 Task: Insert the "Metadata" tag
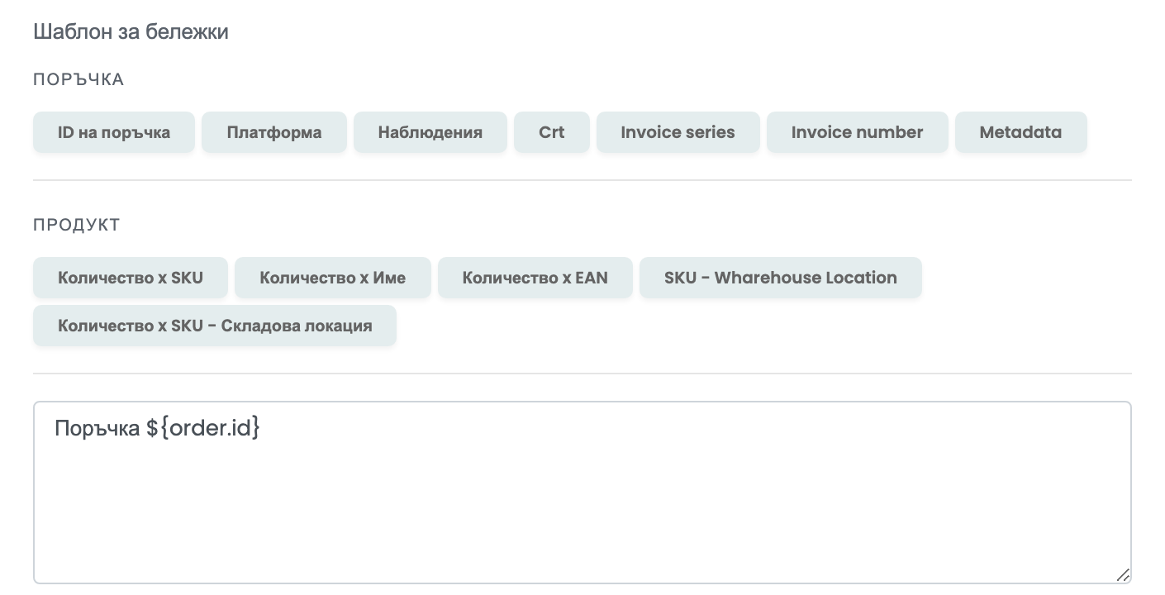pyautogui.click(x=1021, y=132)
